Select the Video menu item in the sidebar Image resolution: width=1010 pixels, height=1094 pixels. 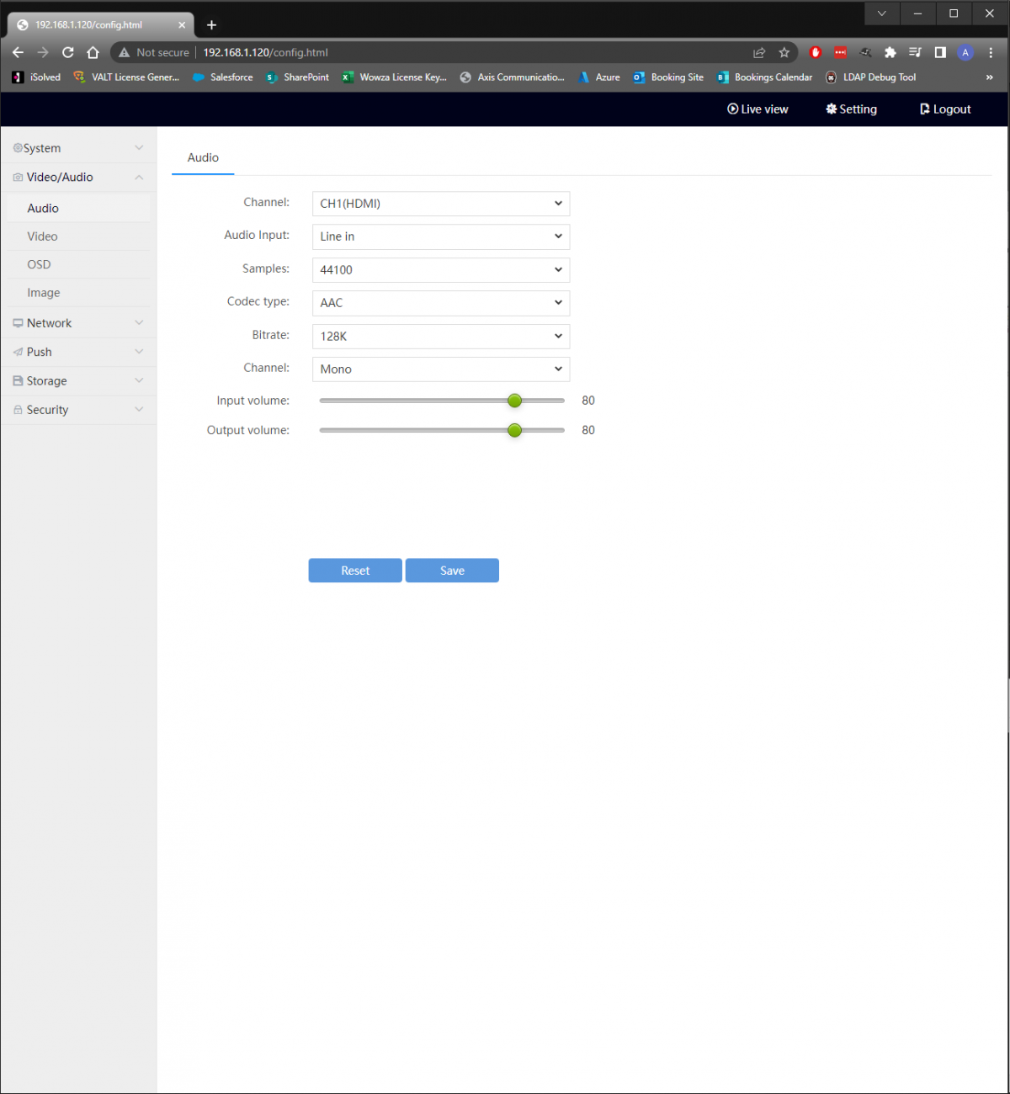coord(42,236)
